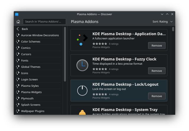Screen dimensions: 189x131
Task: Click the Application Dashboard five-star rating
Action: 100,44
